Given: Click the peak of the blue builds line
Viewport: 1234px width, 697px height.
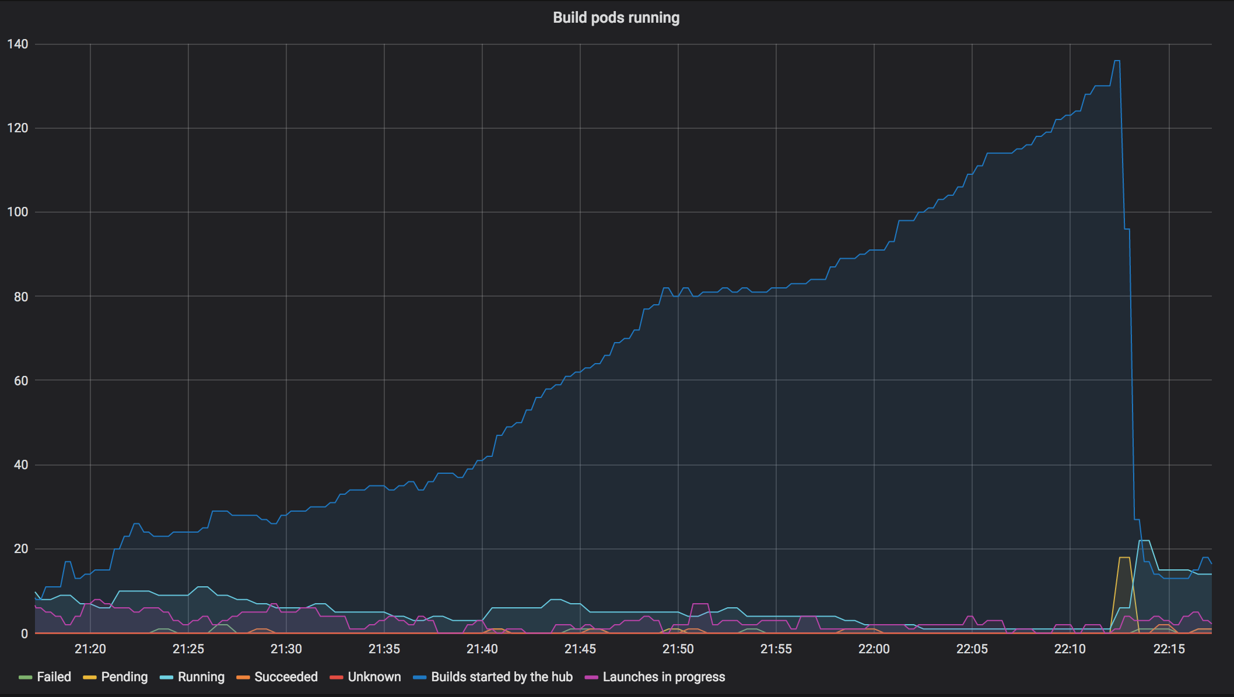Looking at the screenshot, I should pyautogui.click(x=1117, y=61).
